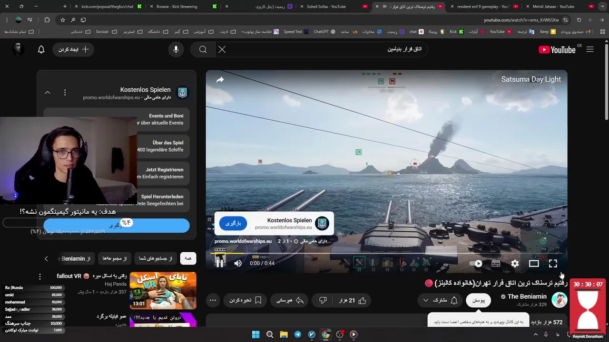Click the پیوستن join button
The width and height of the screenshot is (609, 342).
pos(478,300)
